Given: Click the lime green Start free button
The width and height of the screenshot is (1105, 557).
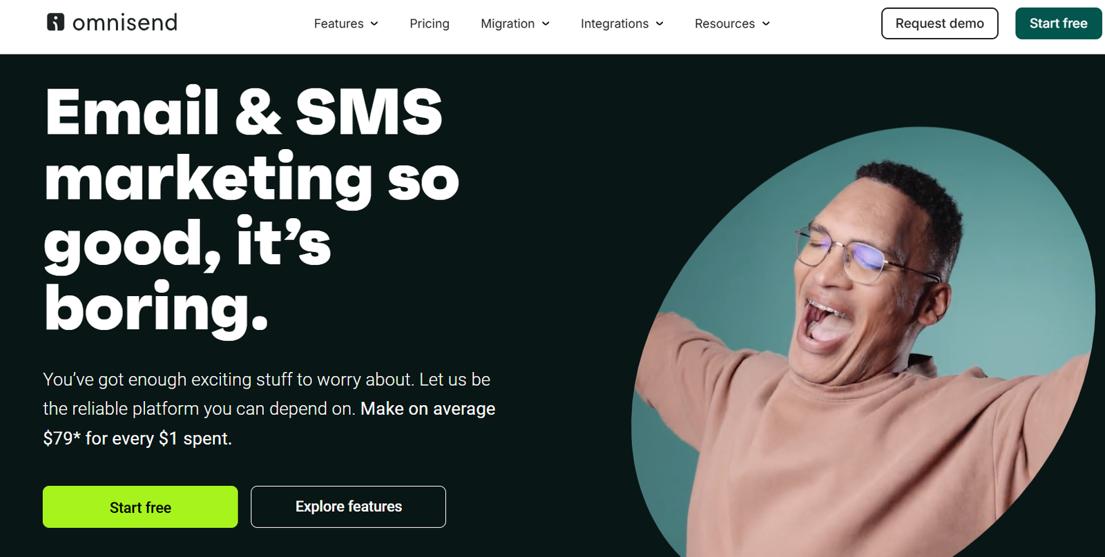Looking at the screenshot, I should click(140, 507).
